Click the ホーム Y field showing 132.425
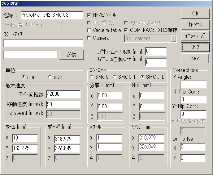Screen dimensions: 213x175 [x=25, y=148]
